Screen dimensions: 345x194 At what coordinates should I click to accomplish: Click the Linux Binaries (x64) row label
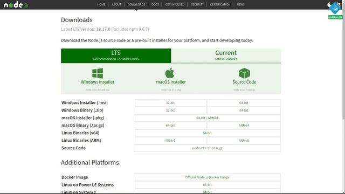[x=80, y=133]
